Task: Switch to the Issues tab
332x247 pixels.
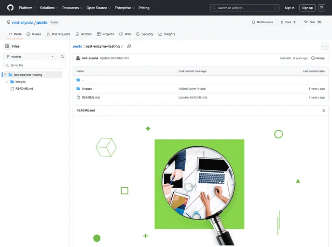Action: click(34, 34)
